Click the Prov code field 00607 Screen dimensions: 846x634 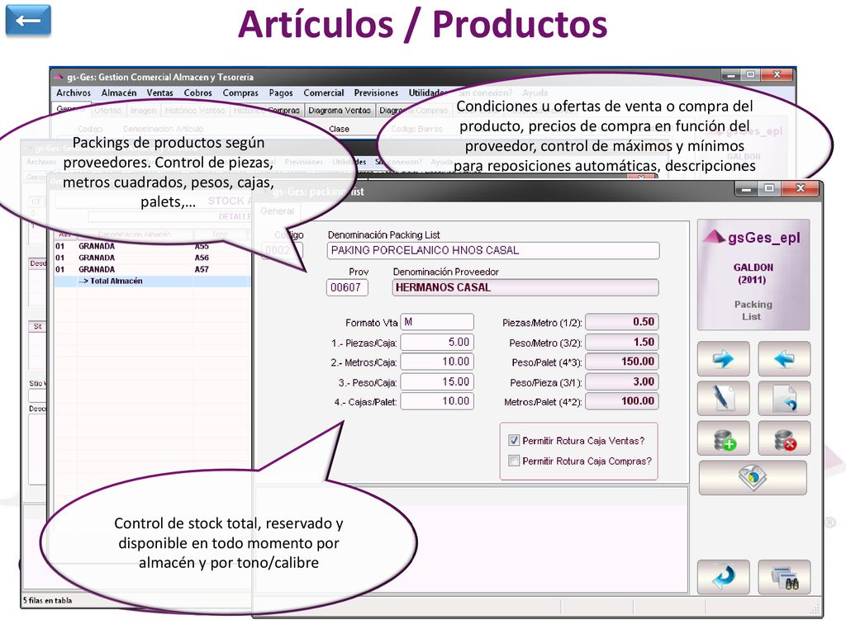(347, 287)
